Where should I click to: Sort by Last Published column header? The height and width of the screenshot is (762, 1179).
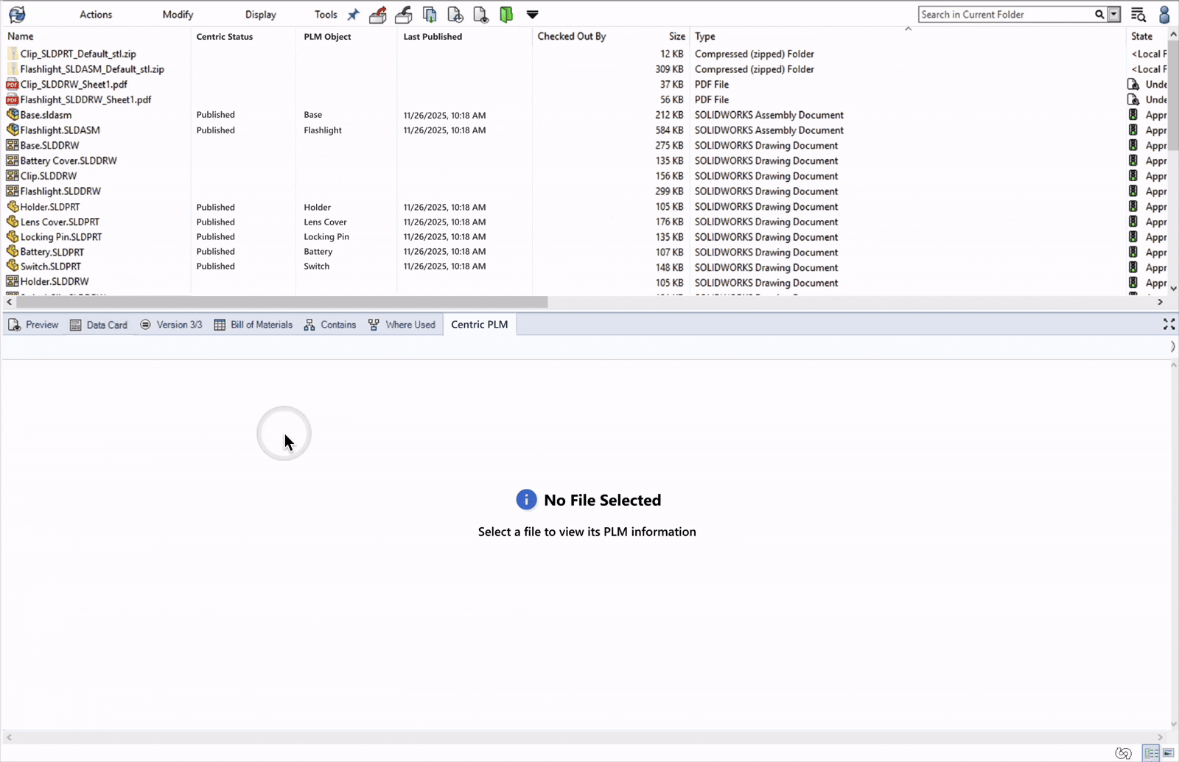click(433, 36)
